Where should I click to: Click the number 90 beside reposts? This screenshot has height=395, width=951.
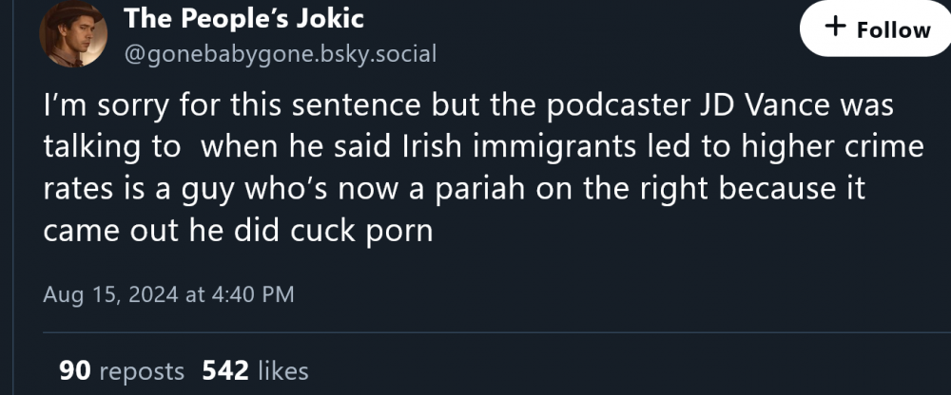point(74,369)
